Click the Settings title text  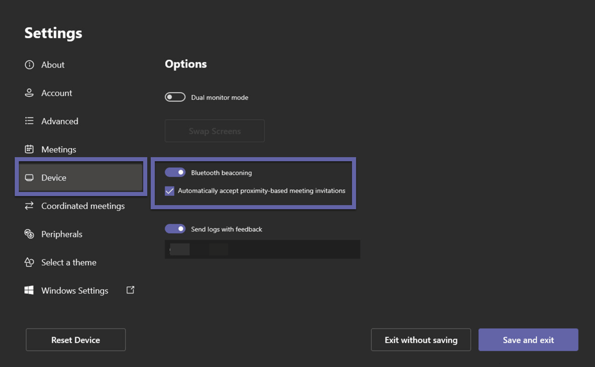point(54,33)
